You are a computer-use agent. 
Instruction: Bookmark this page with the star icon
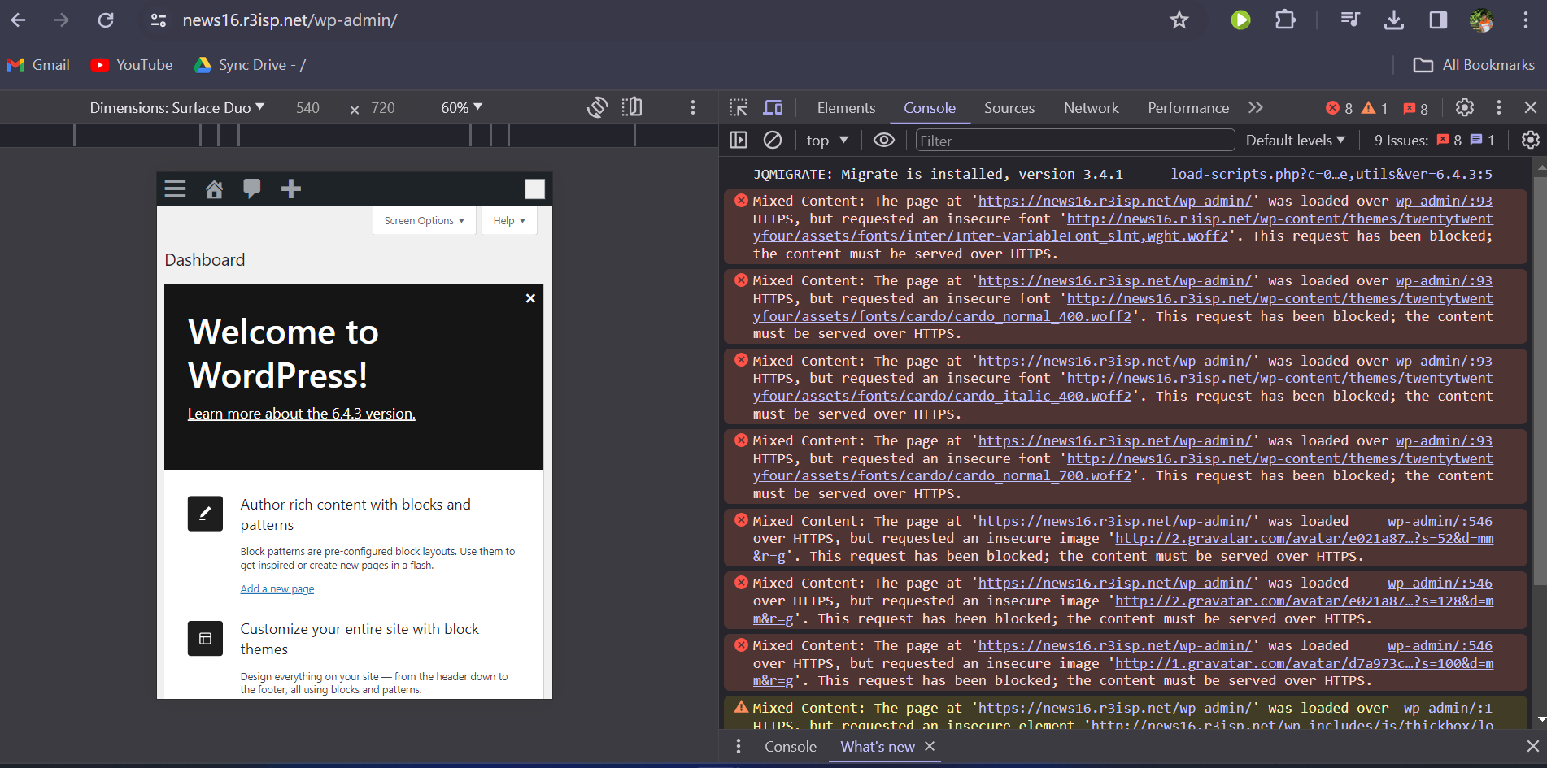pos(1179,20)
